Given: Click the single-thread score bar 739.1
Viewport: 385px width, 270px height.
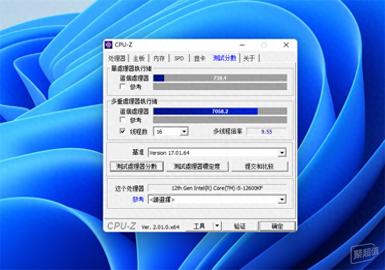Looking at the screenshot, I should point(220,78).
